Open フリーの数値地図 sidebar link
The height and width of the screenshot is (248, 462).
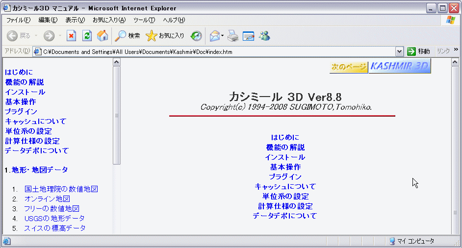coord(52,208)
